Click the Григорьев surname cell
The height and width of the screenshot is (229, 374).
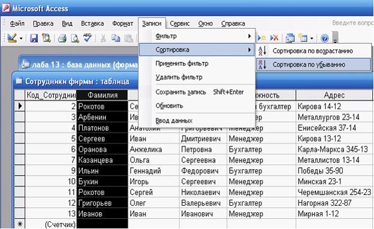pos(102,203)
